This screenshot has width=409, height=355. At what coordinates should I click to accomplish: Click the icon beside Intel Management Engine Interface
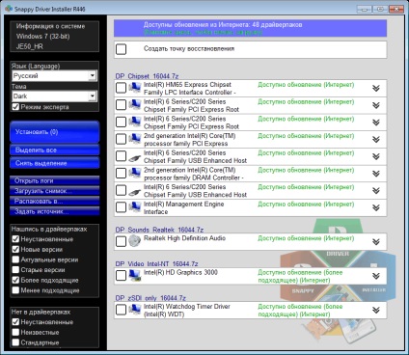pyautogui.click(x=135, y=206)
